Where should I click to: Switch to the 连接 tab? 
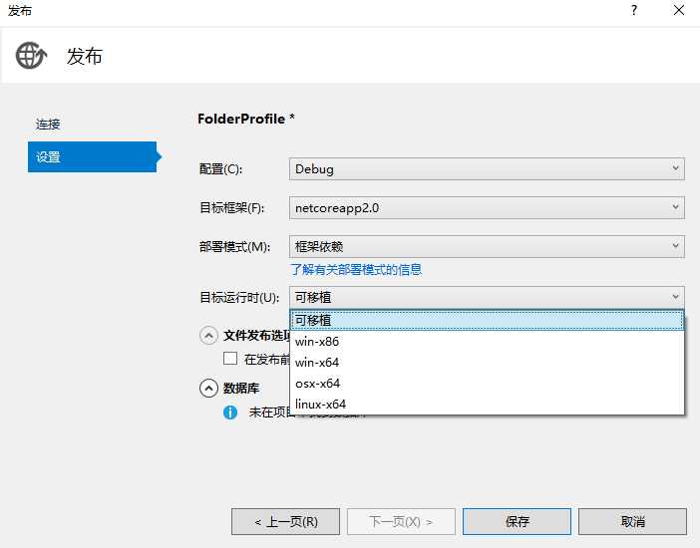click(49, 125)
